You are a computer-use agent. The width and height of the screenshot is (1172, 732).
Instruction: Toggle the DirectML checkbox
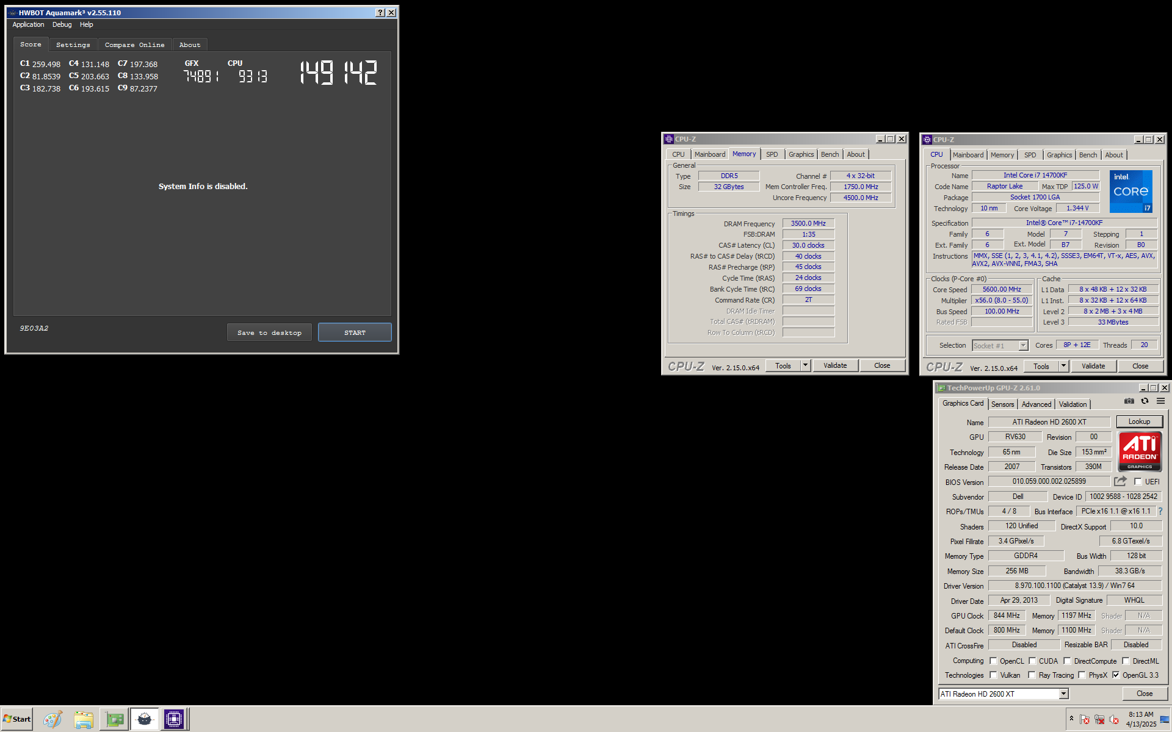coord(1126,661)
